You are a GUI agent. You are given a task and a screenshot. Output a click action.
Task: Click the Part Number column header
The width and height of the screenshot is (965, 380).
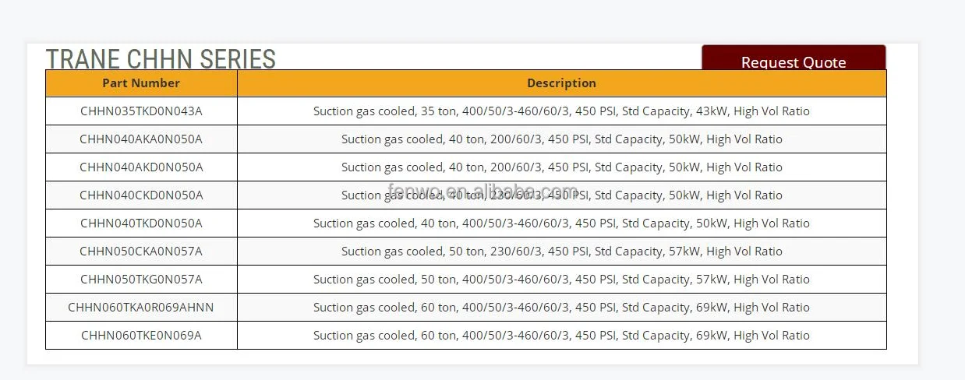pos(141,83)
